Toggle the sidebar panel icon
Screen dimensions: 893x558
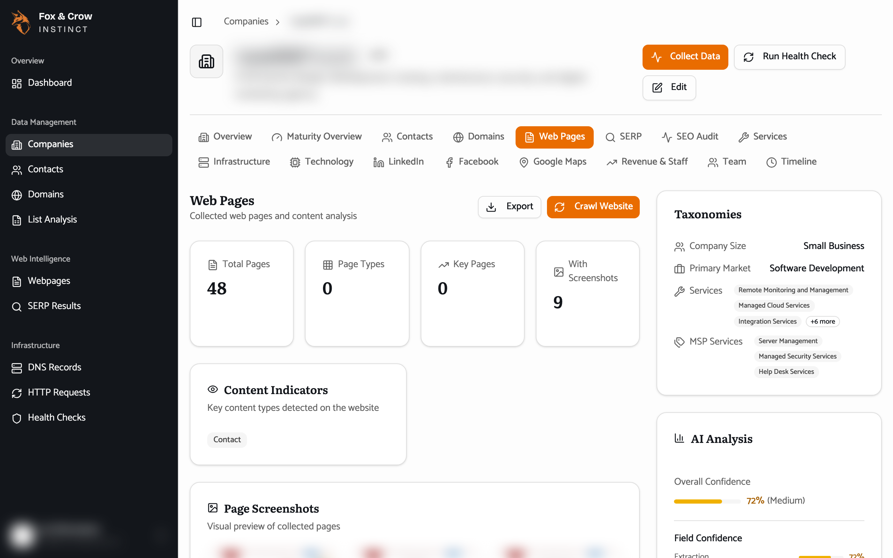(x=197, y=22)
